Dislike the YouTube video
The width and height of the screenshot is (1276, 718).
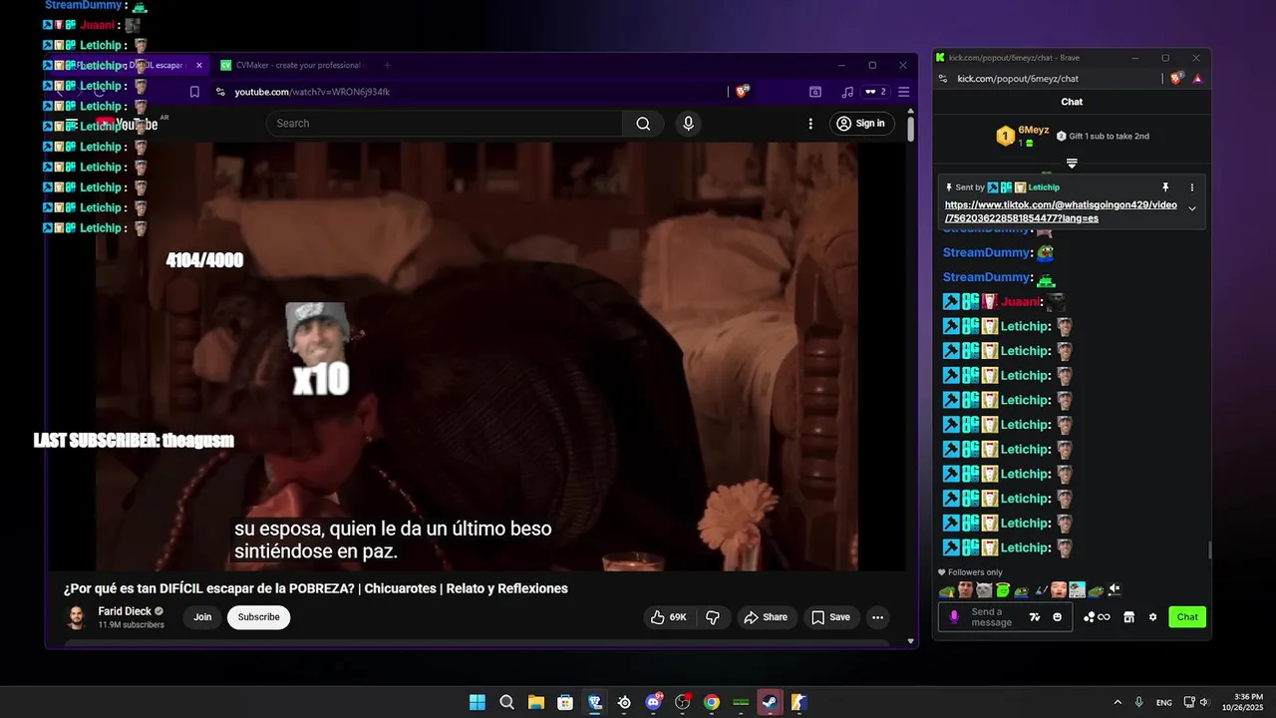coord(713,617)
